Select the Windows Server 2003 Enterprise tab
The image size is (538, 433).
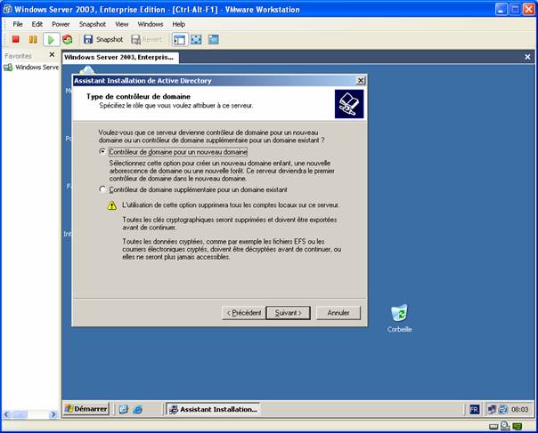[x=120, y=57]
